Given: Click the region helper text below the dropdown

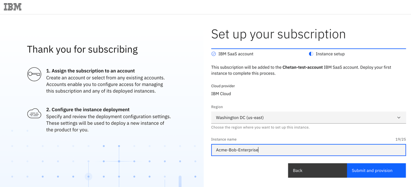Looking at the screenshot, I should coord(260,127).
